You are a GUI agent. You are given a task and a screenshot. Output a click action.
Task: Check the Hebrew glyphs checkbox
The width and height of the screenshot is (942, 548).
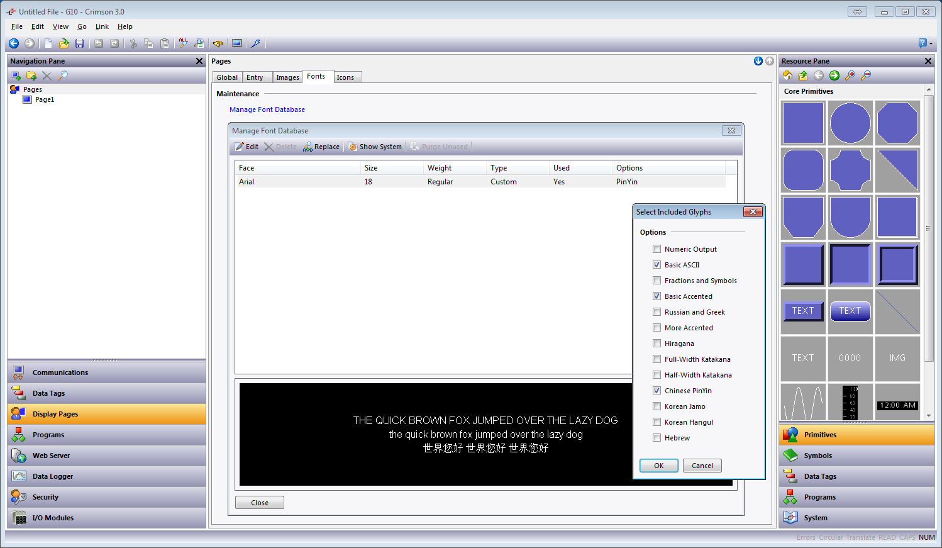coord(657,438)
